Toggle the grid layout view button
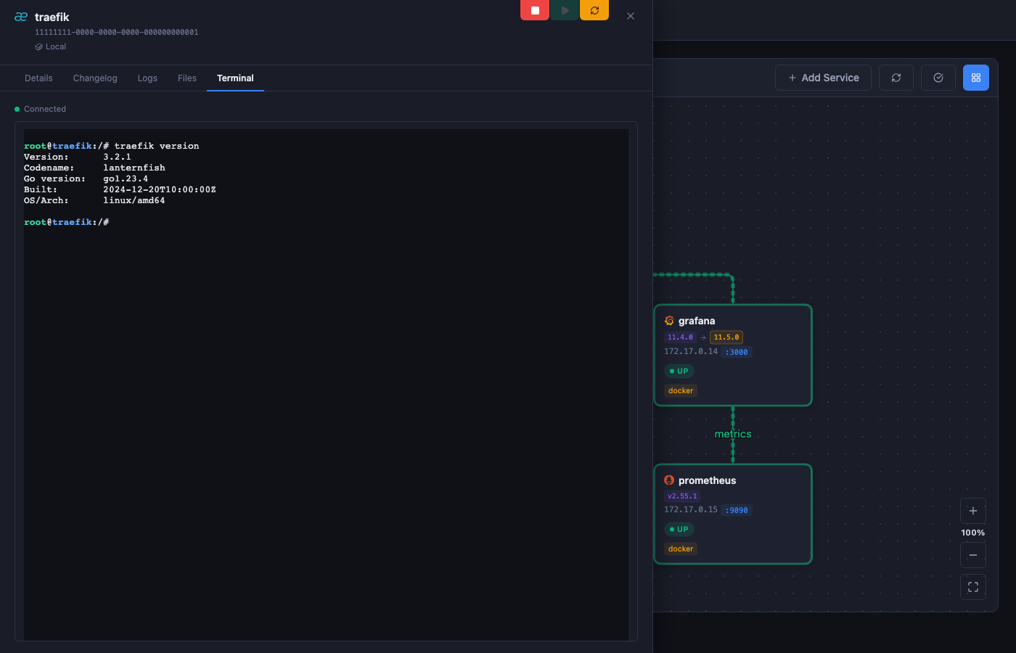 976,78
